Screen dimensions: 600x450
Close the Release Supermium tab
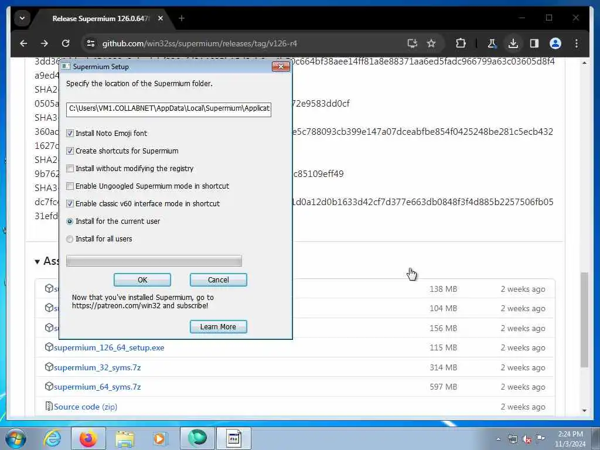click(x=161, y=18)
